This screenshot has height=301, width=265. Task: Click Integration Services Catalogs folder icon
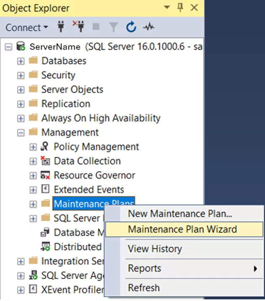(x=33, y=260)
